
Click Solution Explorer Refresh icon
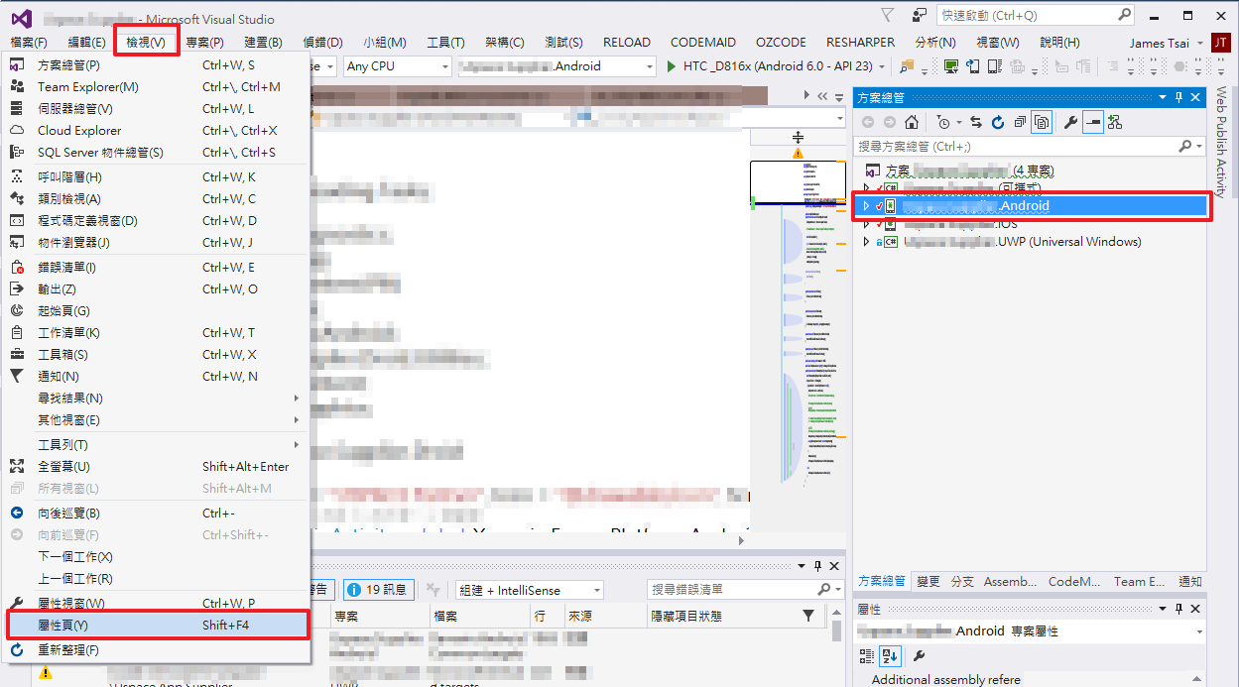coord(998,122)
